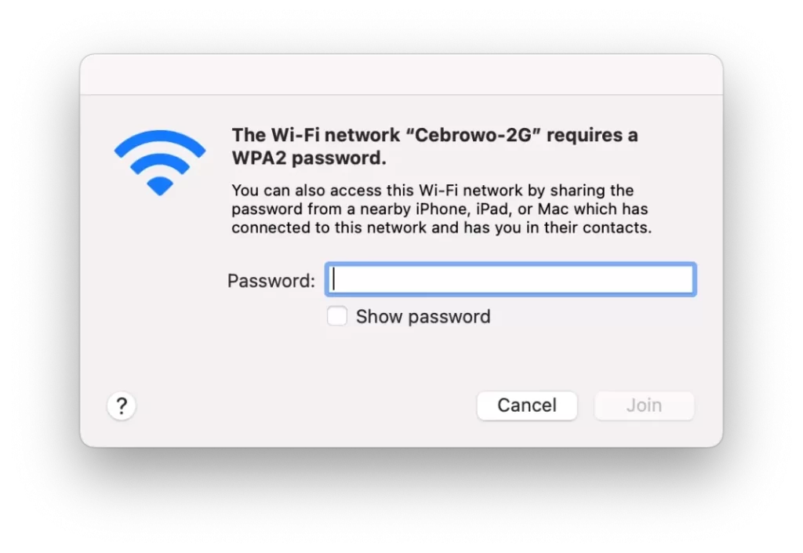803x553 pixels.
Task: Click the Cancel button
Action: coord(527,406)
